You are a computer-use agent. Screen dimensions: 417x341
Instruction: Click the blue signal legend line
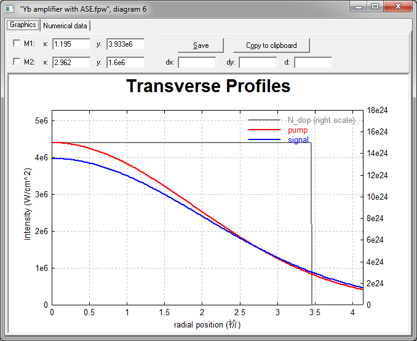click(264, 139)
